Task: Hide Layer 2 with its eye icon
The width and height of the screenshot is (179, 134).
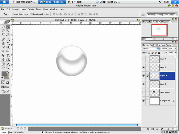Action: (144, 67)
